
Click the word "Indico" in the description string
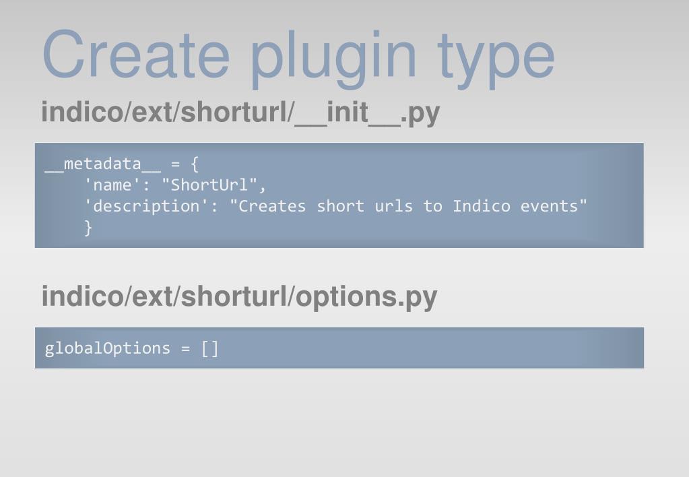482,206
